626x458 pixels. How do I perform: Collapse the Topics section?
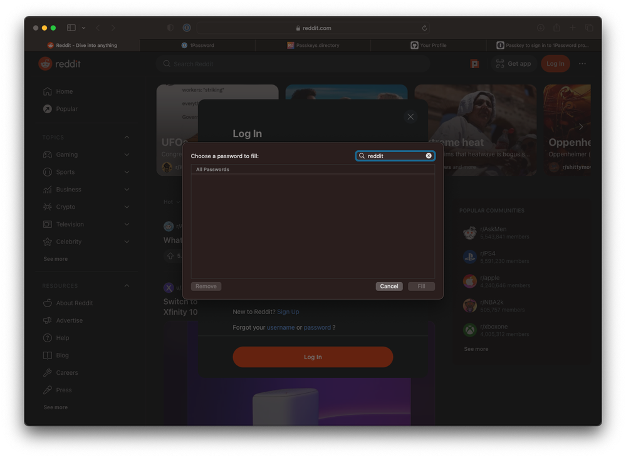127,137
